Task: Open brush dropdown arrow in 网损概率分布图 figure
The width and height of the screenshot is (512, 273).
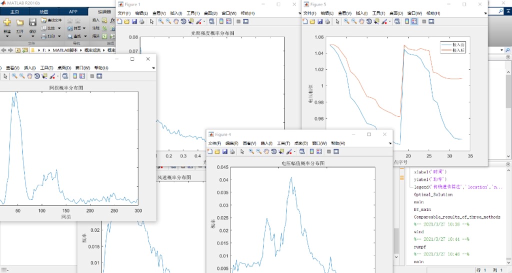Action: (57, 76)
